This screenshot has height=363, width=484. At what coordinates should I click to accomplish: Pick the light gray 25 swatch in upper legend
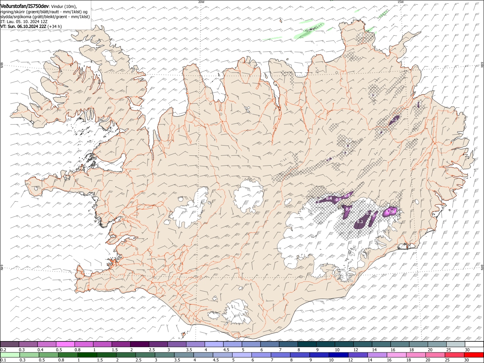coord(456,344)
